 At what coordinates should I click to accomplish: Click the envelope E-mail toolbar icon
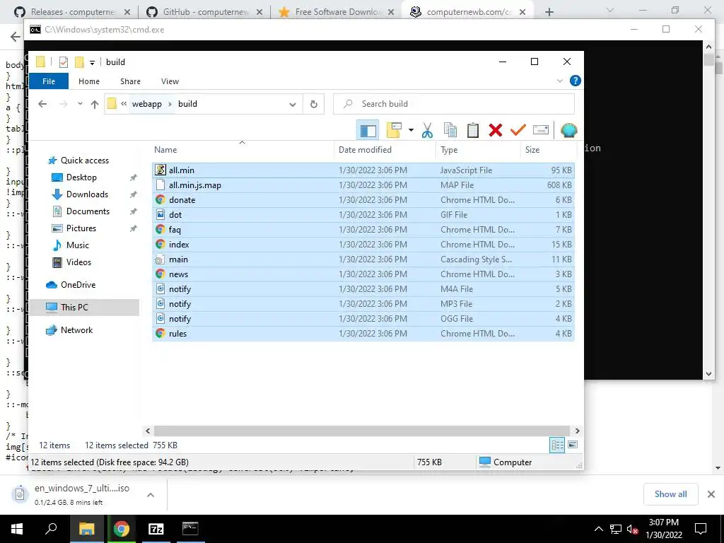coord(541,130)
